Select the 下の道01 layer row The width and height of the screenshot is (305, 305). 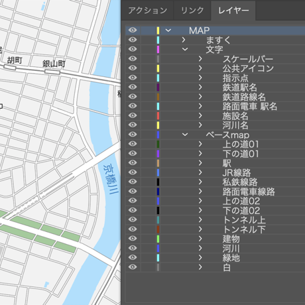point(215,154)
